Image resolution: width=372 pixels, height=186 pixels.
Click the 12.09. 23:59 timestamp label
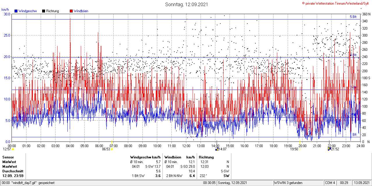(13, 176)
